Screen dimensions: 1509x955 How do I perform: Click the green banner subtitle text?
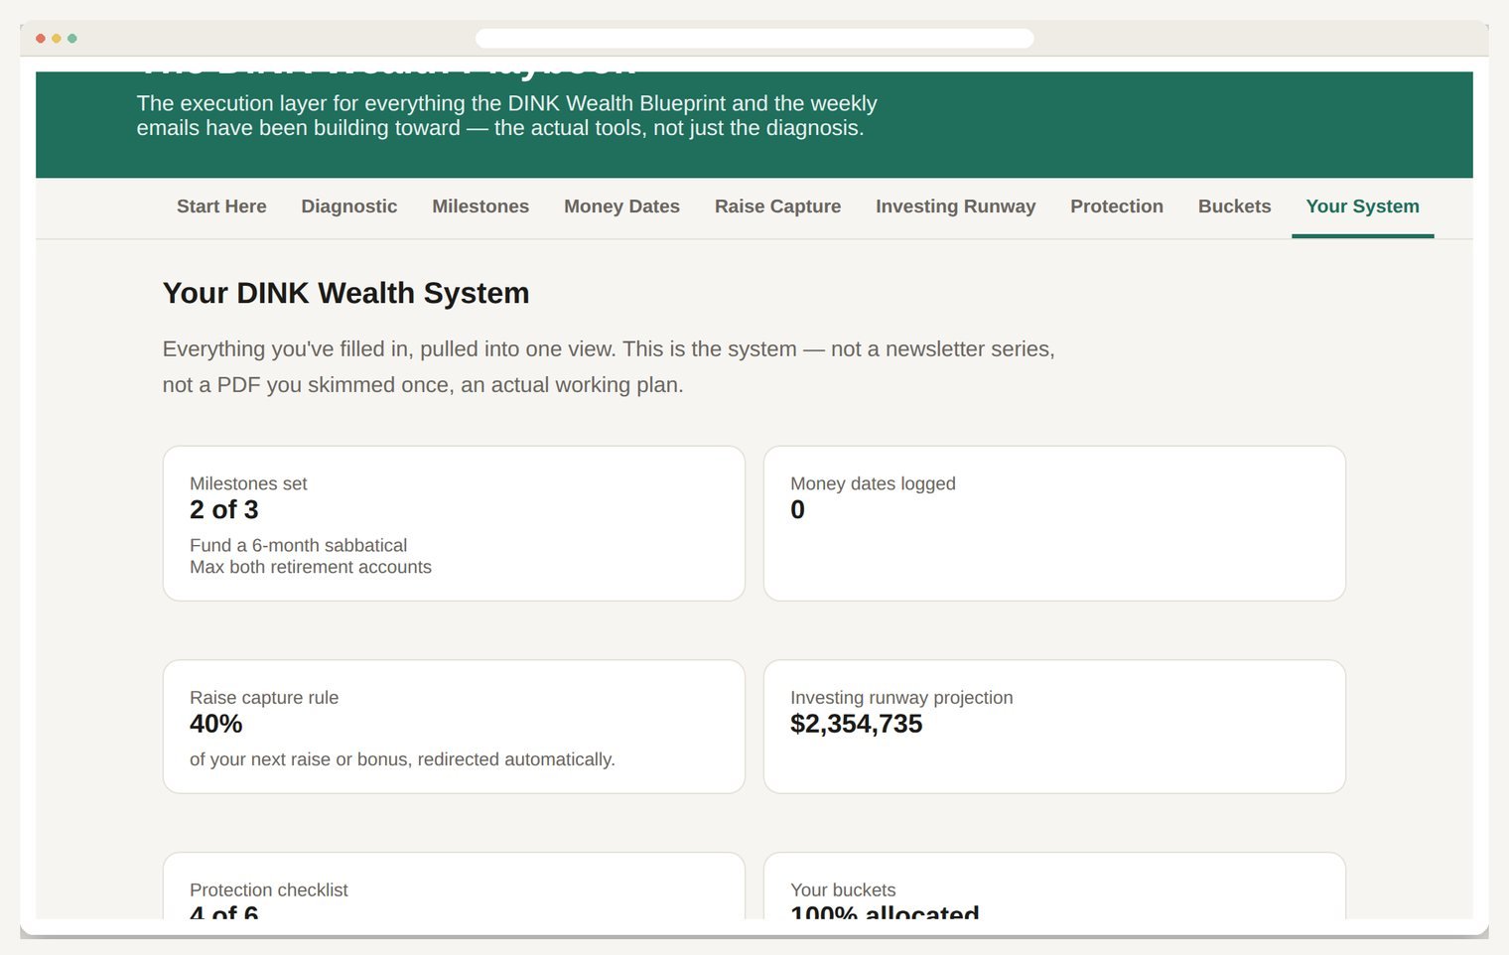click(x=506, y=116)
